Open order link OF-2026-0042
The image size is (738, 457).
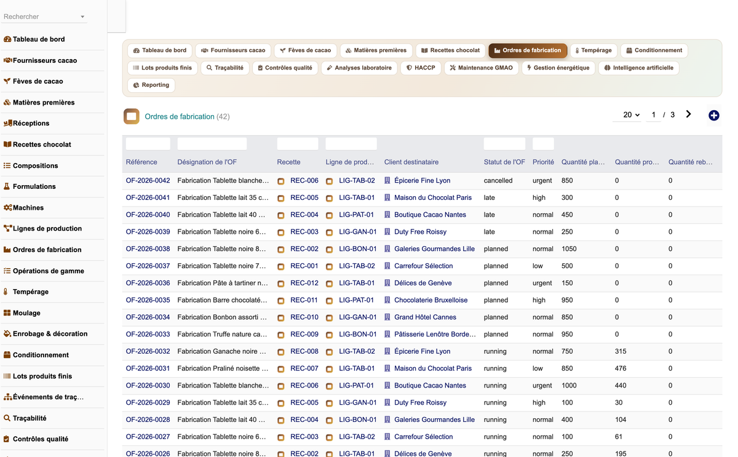tap(148, 181)
